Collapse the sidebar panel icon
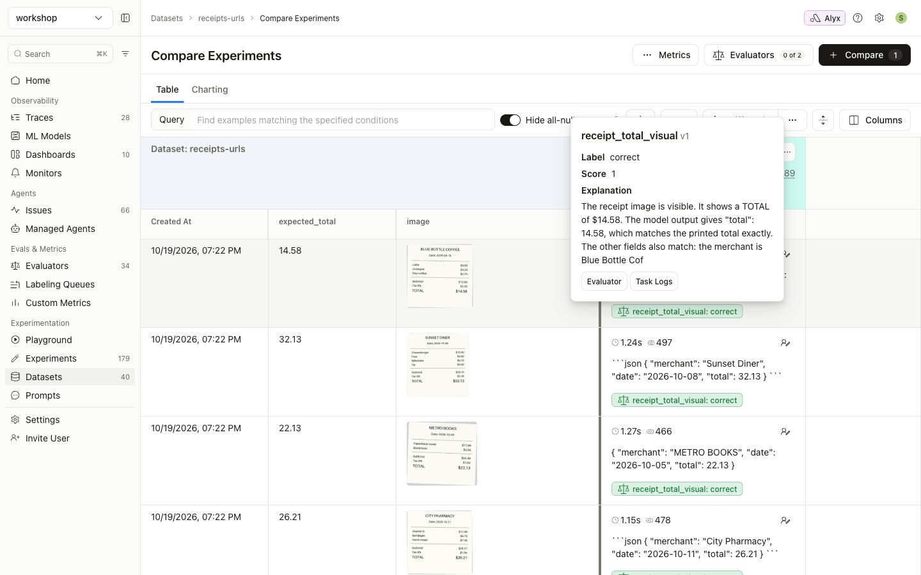This screenshot has height=575, width=921. coord(125,18)
